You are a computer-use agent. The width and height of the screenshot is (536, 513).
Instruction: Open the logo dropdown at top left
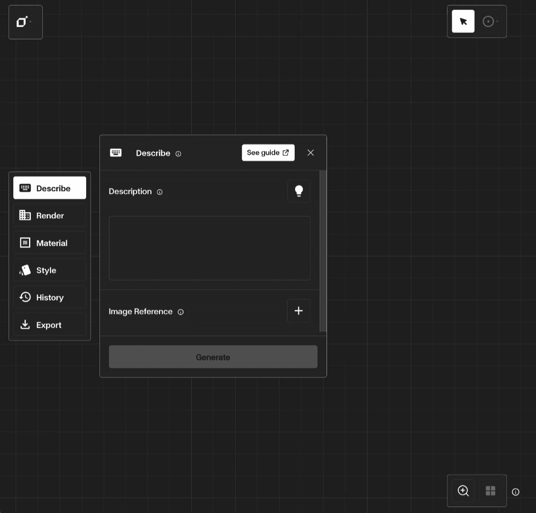pos(25,22)
